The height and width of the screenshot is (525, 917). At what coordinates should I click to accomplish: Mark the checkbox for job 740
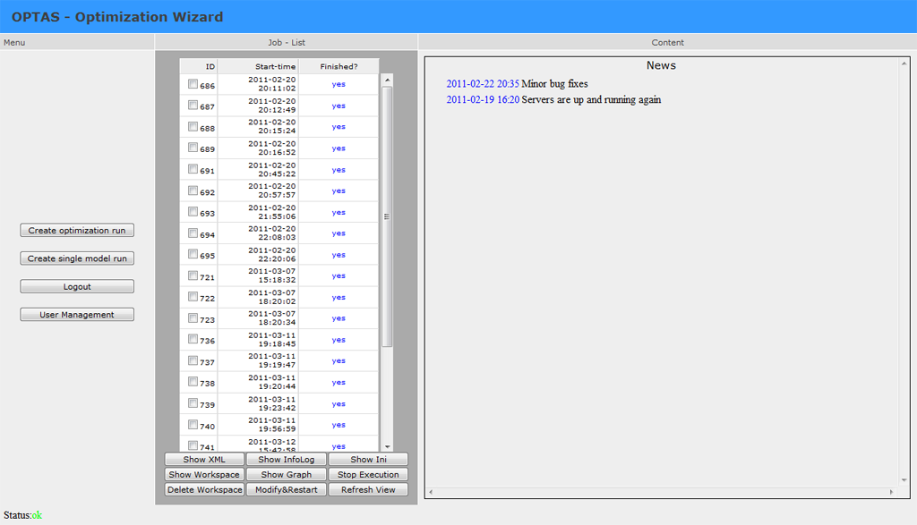pyautogui.click(x=193, y=425)
